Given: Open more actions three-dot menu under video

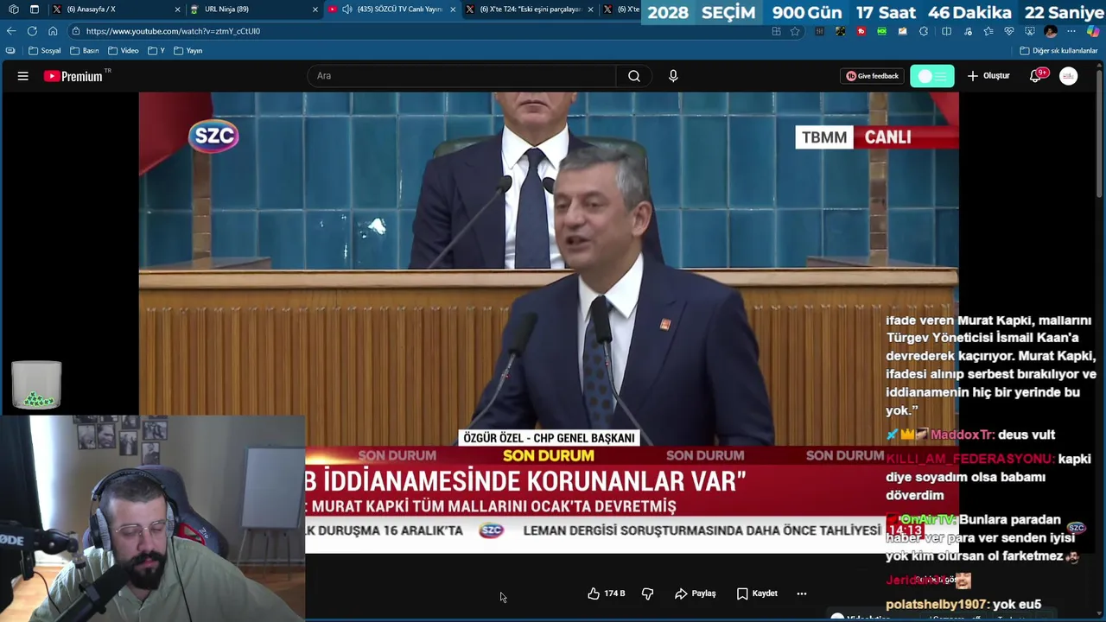Looking at the screenshot, I should tap(802, 593).
